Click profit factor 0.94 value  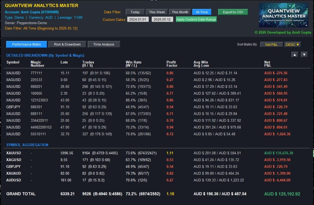pos(170,127)
